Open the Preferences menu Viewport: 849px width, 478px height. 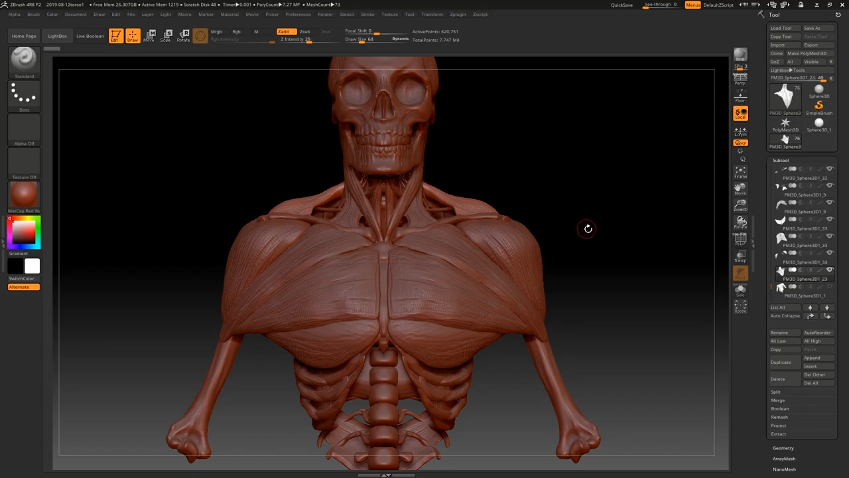pyautogui.click(x=298, y=14)
